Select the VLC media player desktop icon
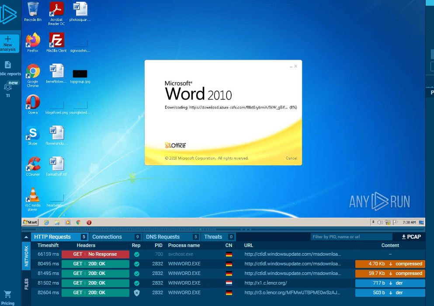The image size is (434, 306). (x=33, y=199)
